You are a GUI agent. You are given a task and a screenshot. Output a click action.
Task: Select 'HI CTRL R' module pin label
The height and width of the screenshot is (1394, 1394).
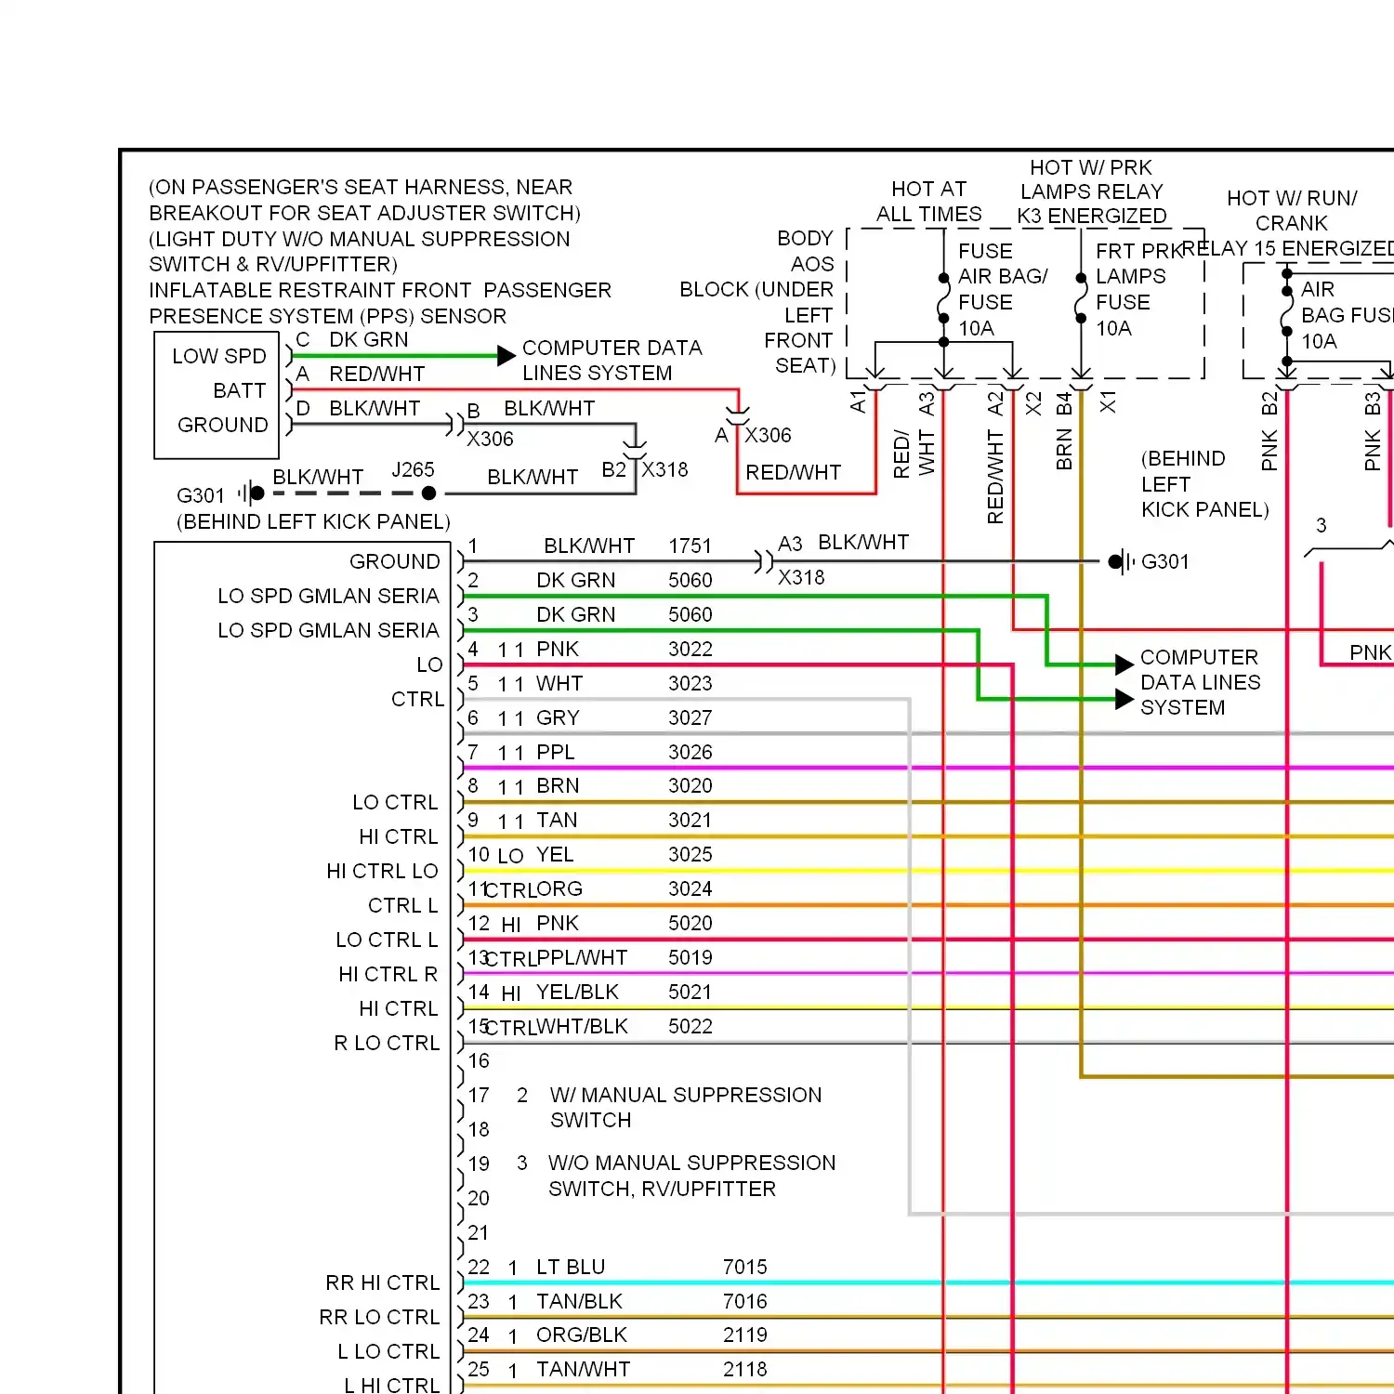coord(388,974)
